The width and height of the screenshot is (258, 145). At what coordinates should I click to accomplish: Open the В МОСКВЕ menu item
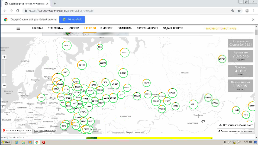[x=107, y=28]
